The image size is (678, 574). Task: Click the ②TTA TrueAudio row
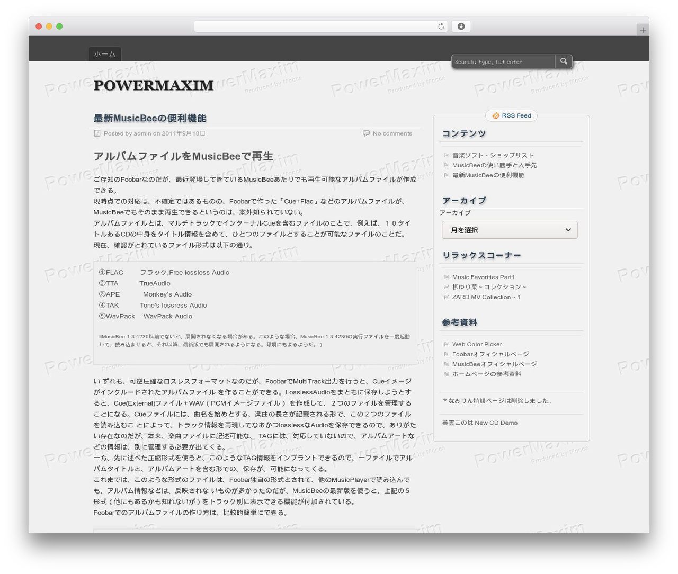click(135, 284)
